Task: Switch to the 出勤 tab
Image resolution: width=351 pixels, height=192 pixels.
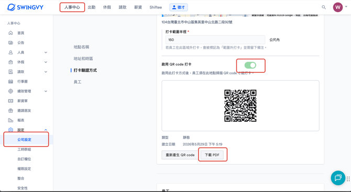Action: [92, 7]
